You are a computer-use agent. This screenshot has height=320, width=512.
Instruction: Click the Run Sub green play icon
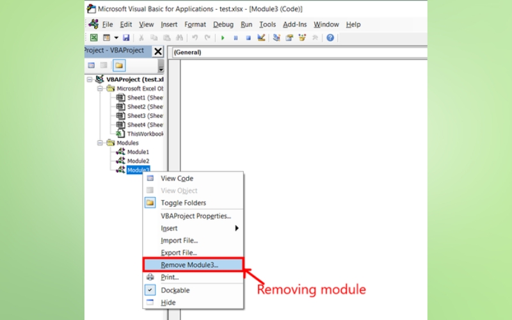coord(223,38)
